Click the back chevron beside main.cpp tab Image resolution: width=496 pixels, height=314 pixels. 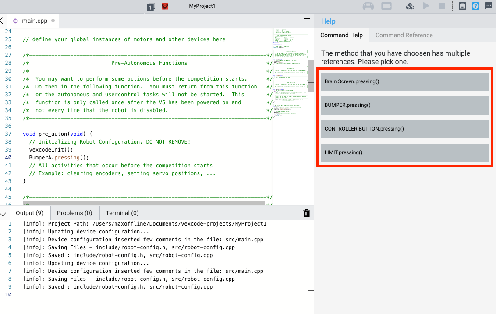(x=3, y=20)
